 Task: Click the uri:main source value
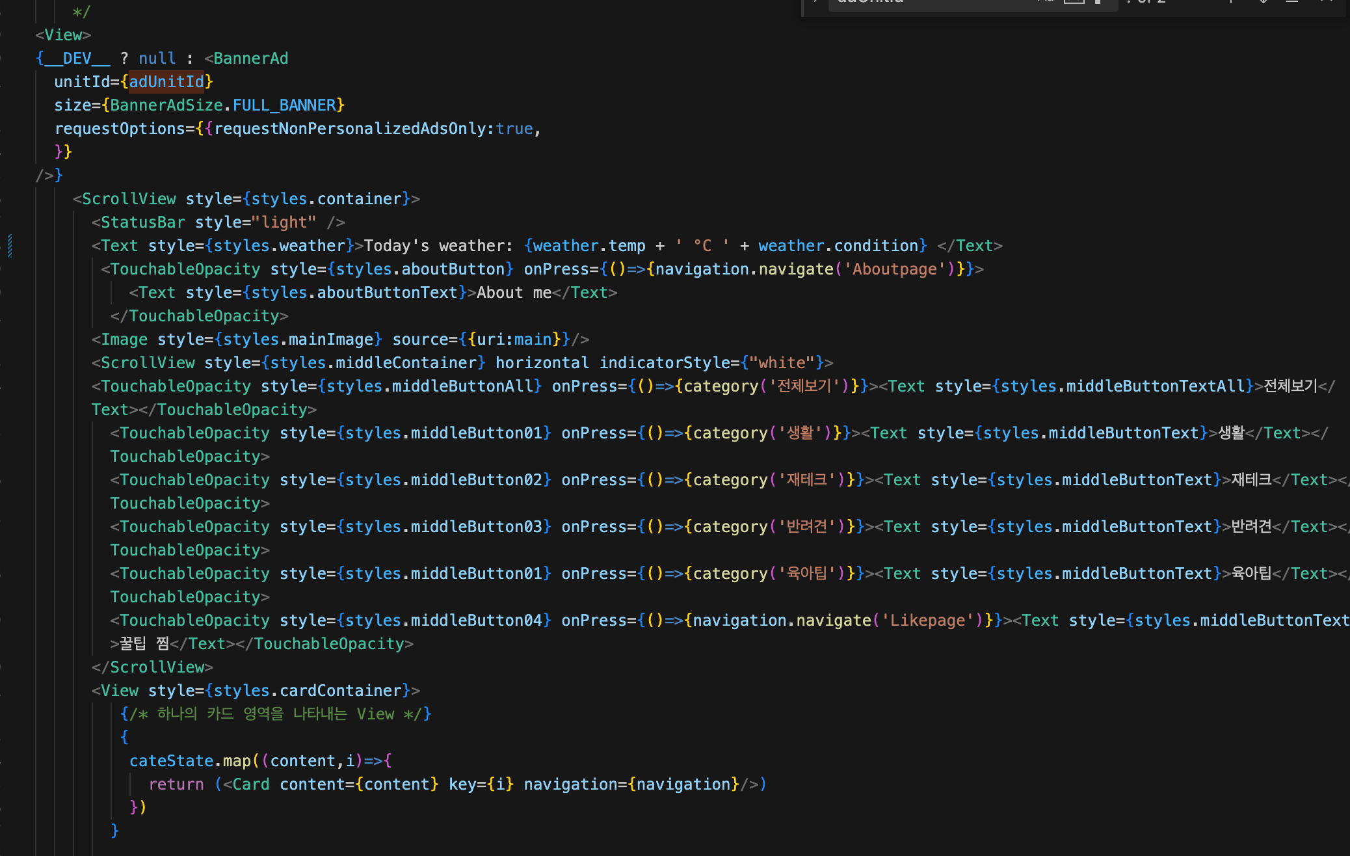coord(514,340)
